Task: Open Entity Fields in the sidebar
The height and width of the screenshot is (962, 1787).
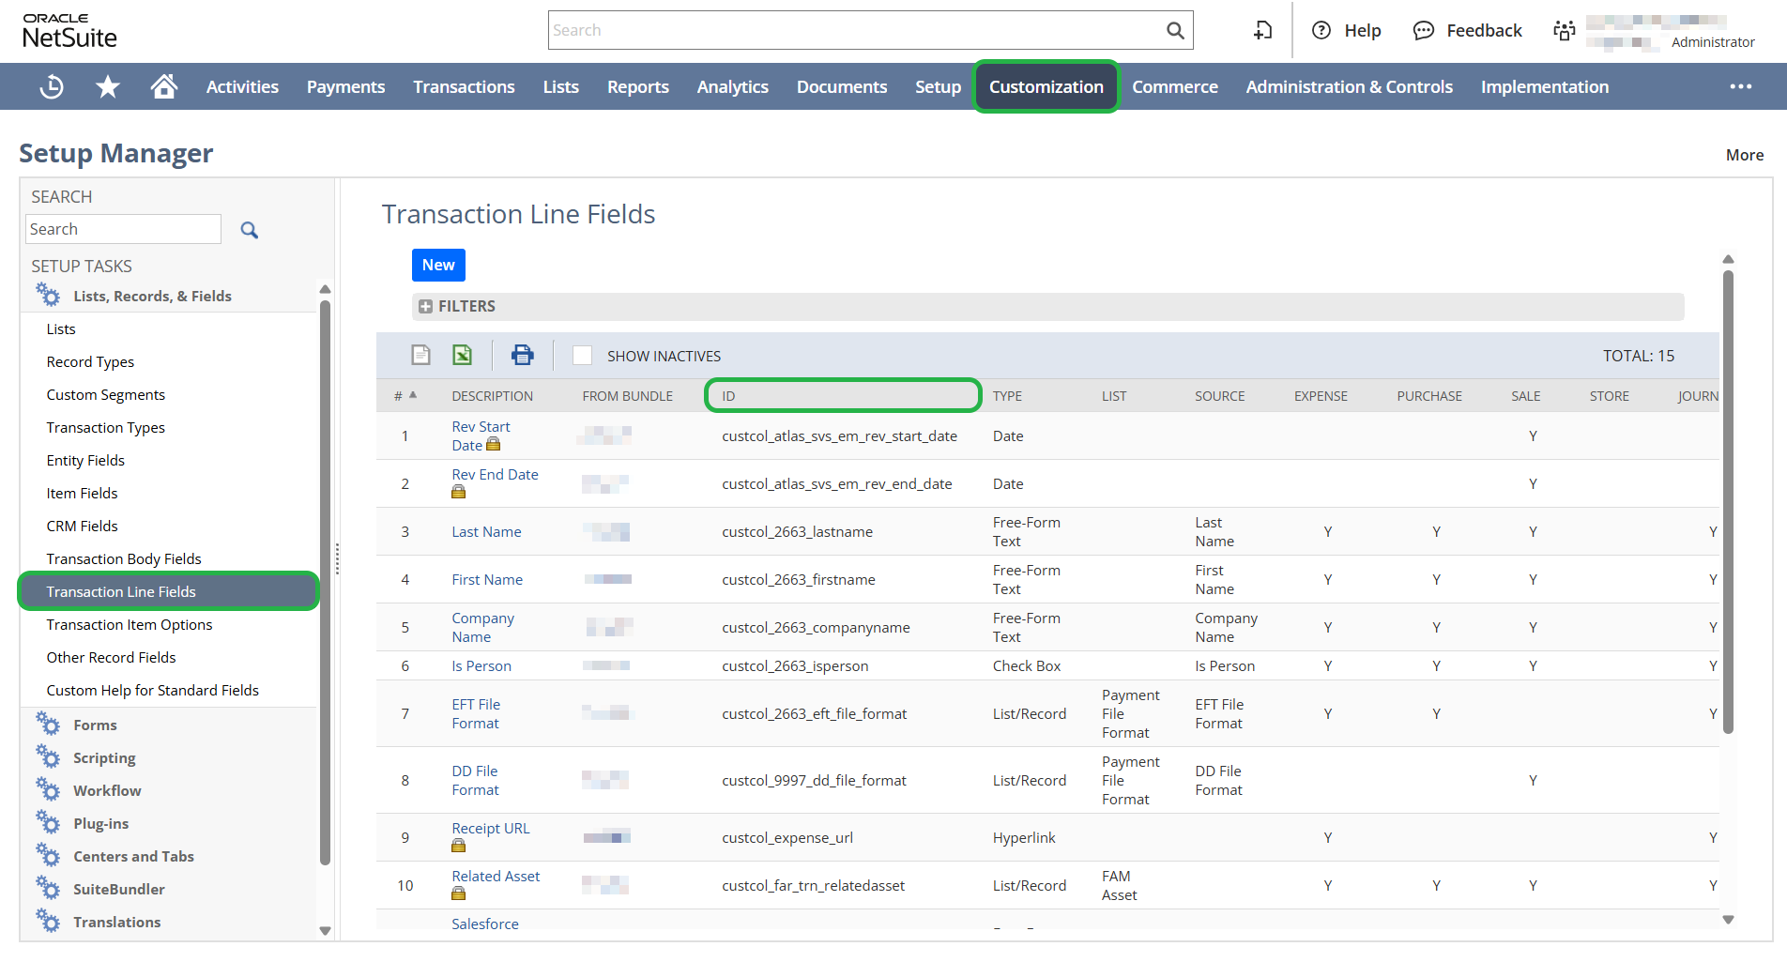Action: pos(85,460)
